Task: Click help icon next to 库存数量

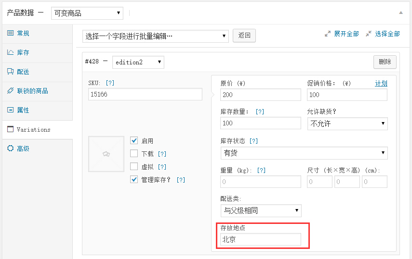Action: point(260,112)
